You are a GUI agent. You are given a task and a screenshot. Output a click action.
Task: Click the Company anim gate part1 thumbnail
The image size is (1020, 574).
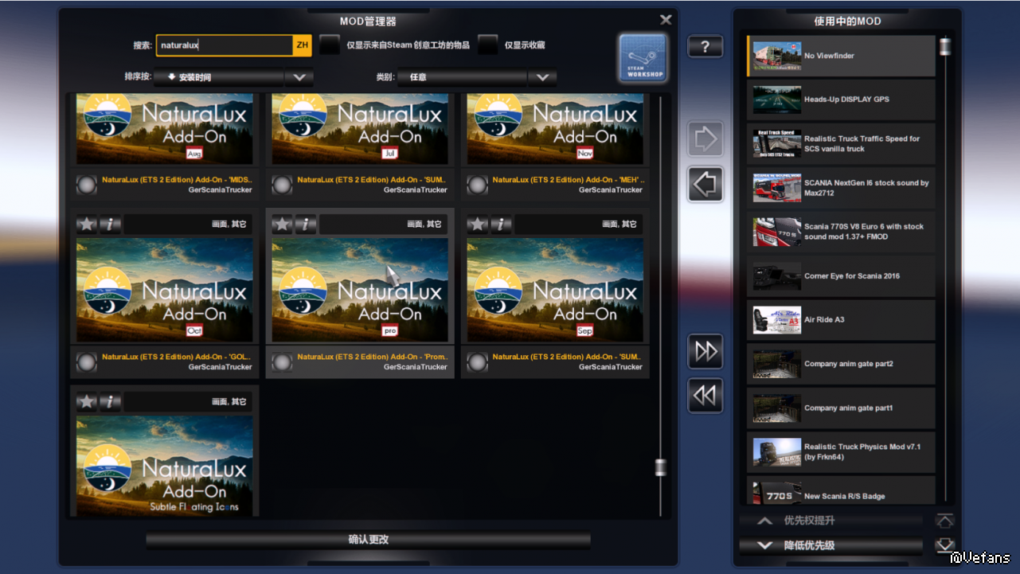777,408
